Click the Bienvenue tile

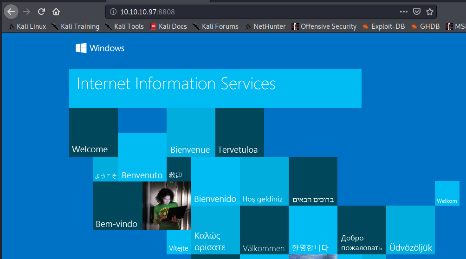(x=191, y=132)
